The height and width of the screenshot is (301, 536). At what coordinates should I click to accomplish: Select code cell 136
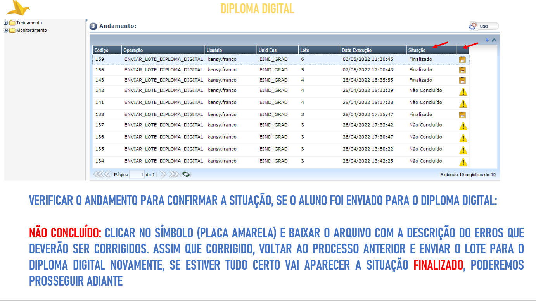[x=100, y=137]
